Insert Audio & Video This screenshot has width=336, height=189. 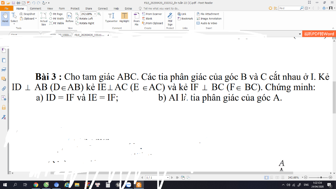point(207,23)
